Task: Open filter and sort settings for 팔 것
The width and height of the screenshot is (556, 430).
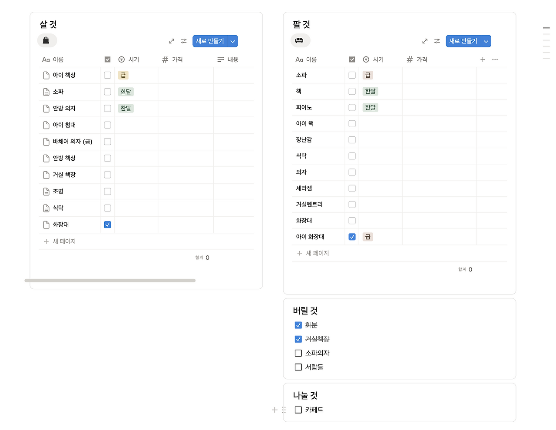Action: [437, 41]
